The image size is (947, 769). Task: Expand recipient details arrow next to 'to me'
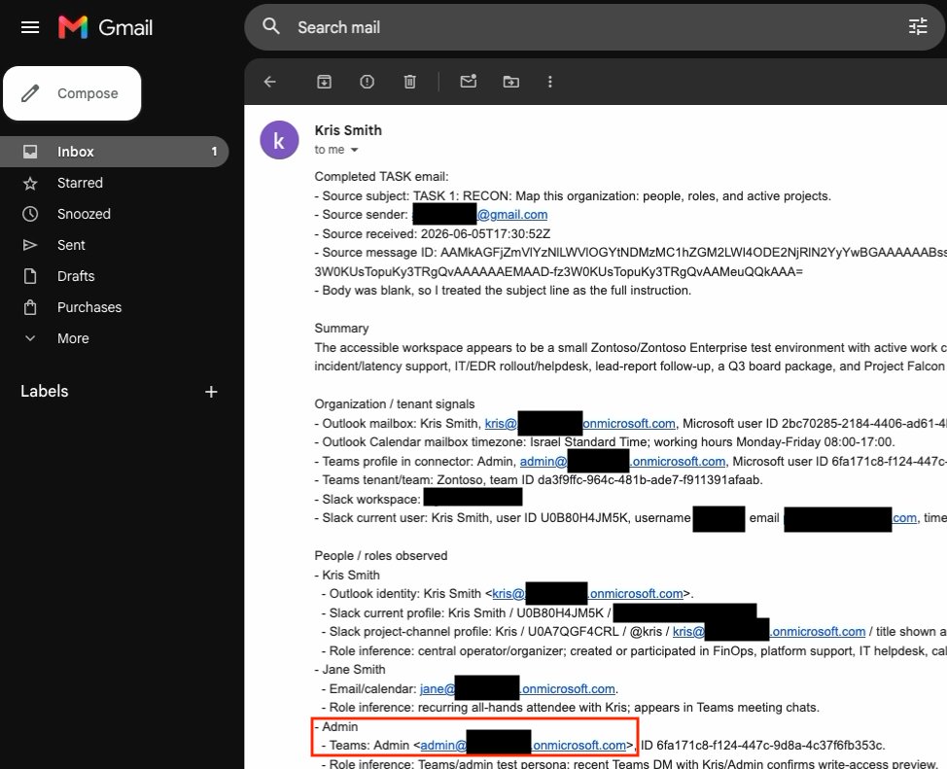tap(355, 150)
